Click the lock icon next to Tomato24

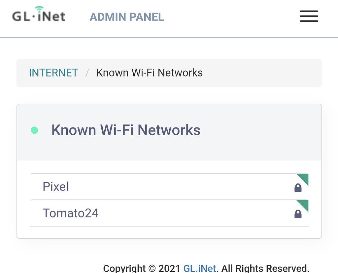298,214
